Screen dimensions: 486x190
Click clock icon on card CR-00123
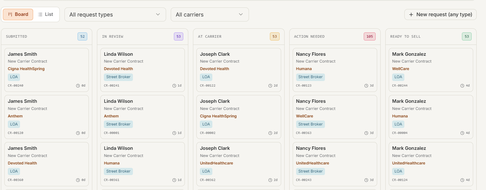tap(366, 86)
